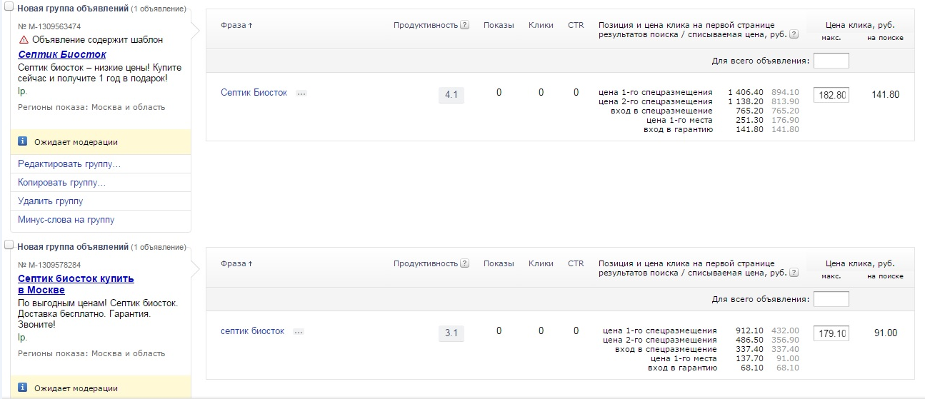The height and width of the screenshot is (399, 925).
Task: Open the списываемая цена help icon in the second table
Action: [x=794, y=273]
